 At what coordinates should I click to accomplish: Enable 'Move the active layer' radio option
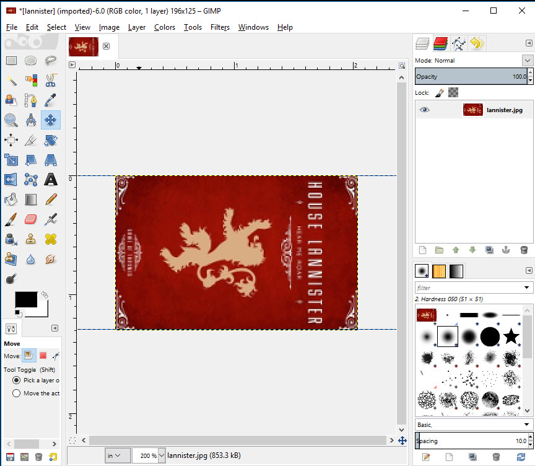click(x=16, y=393)
